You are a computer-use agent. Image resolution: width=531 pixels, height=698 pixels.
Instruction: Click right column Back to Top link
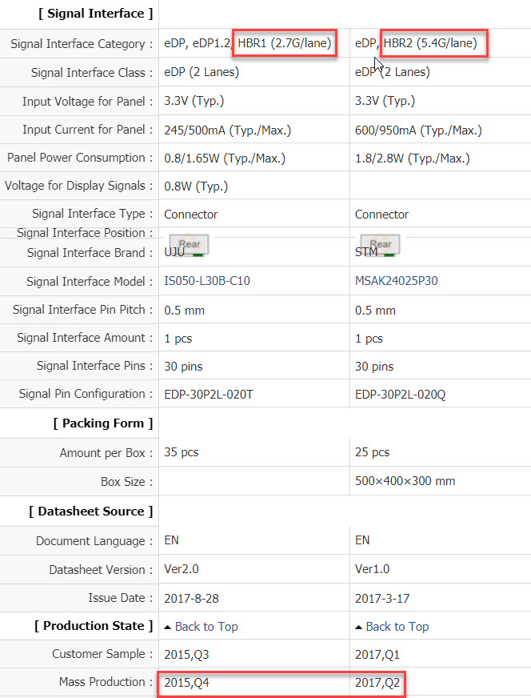(x=397, y=627)
